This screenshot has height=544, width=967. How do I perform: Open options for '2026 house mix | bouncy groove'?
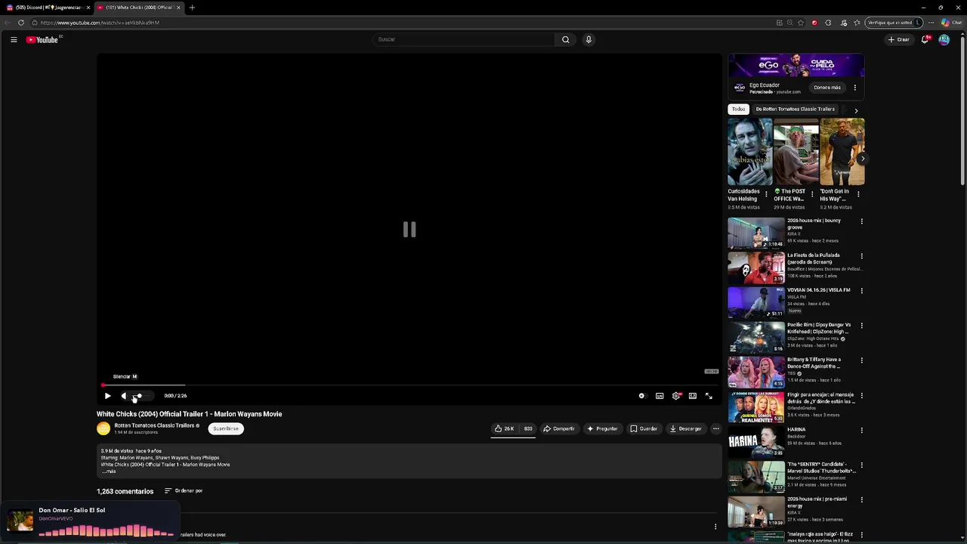pyautogui.click(x=861, y=221)
